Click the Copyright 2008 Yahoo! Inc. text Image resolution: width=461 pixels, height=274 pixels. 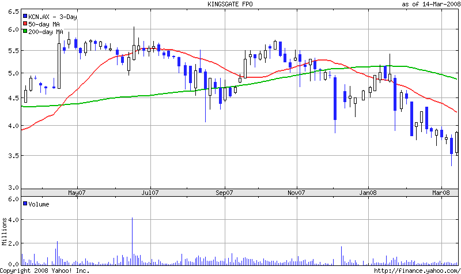coord(45,270)
